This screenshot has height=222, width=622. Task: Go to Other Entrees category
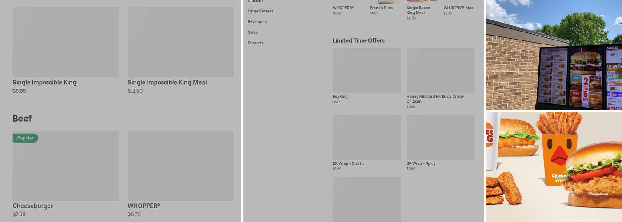(x=261, y=11)
